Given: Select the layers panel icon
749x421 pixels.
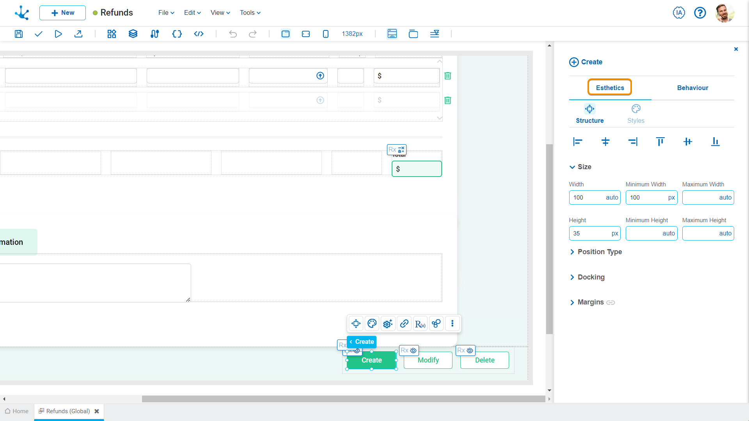Looking at the screenshot, I should tap(133, 34).
